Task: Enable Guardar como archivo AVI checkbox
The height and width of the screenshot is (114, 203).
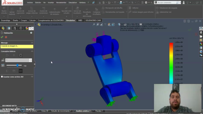Action: point(2,77)
